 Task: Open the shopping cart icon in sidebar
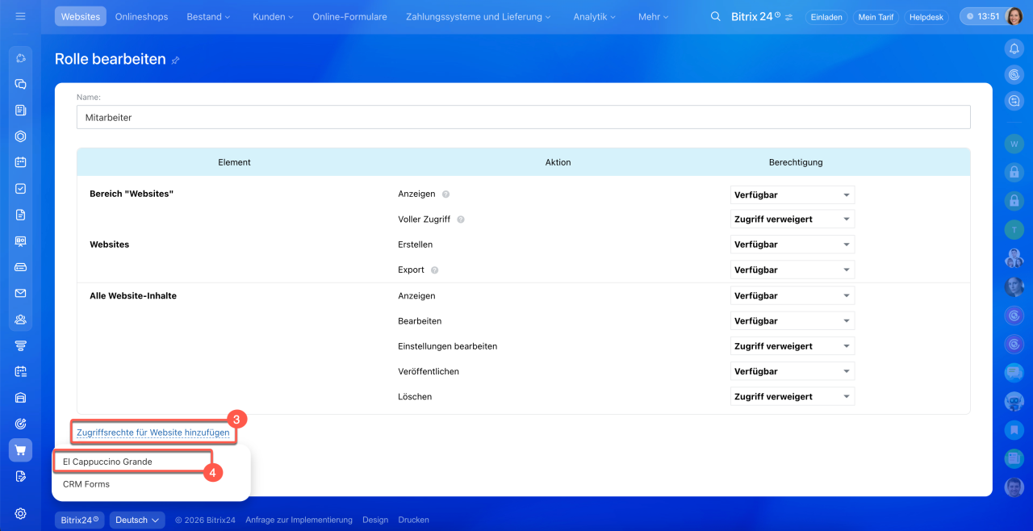click(x=21, y=450)
